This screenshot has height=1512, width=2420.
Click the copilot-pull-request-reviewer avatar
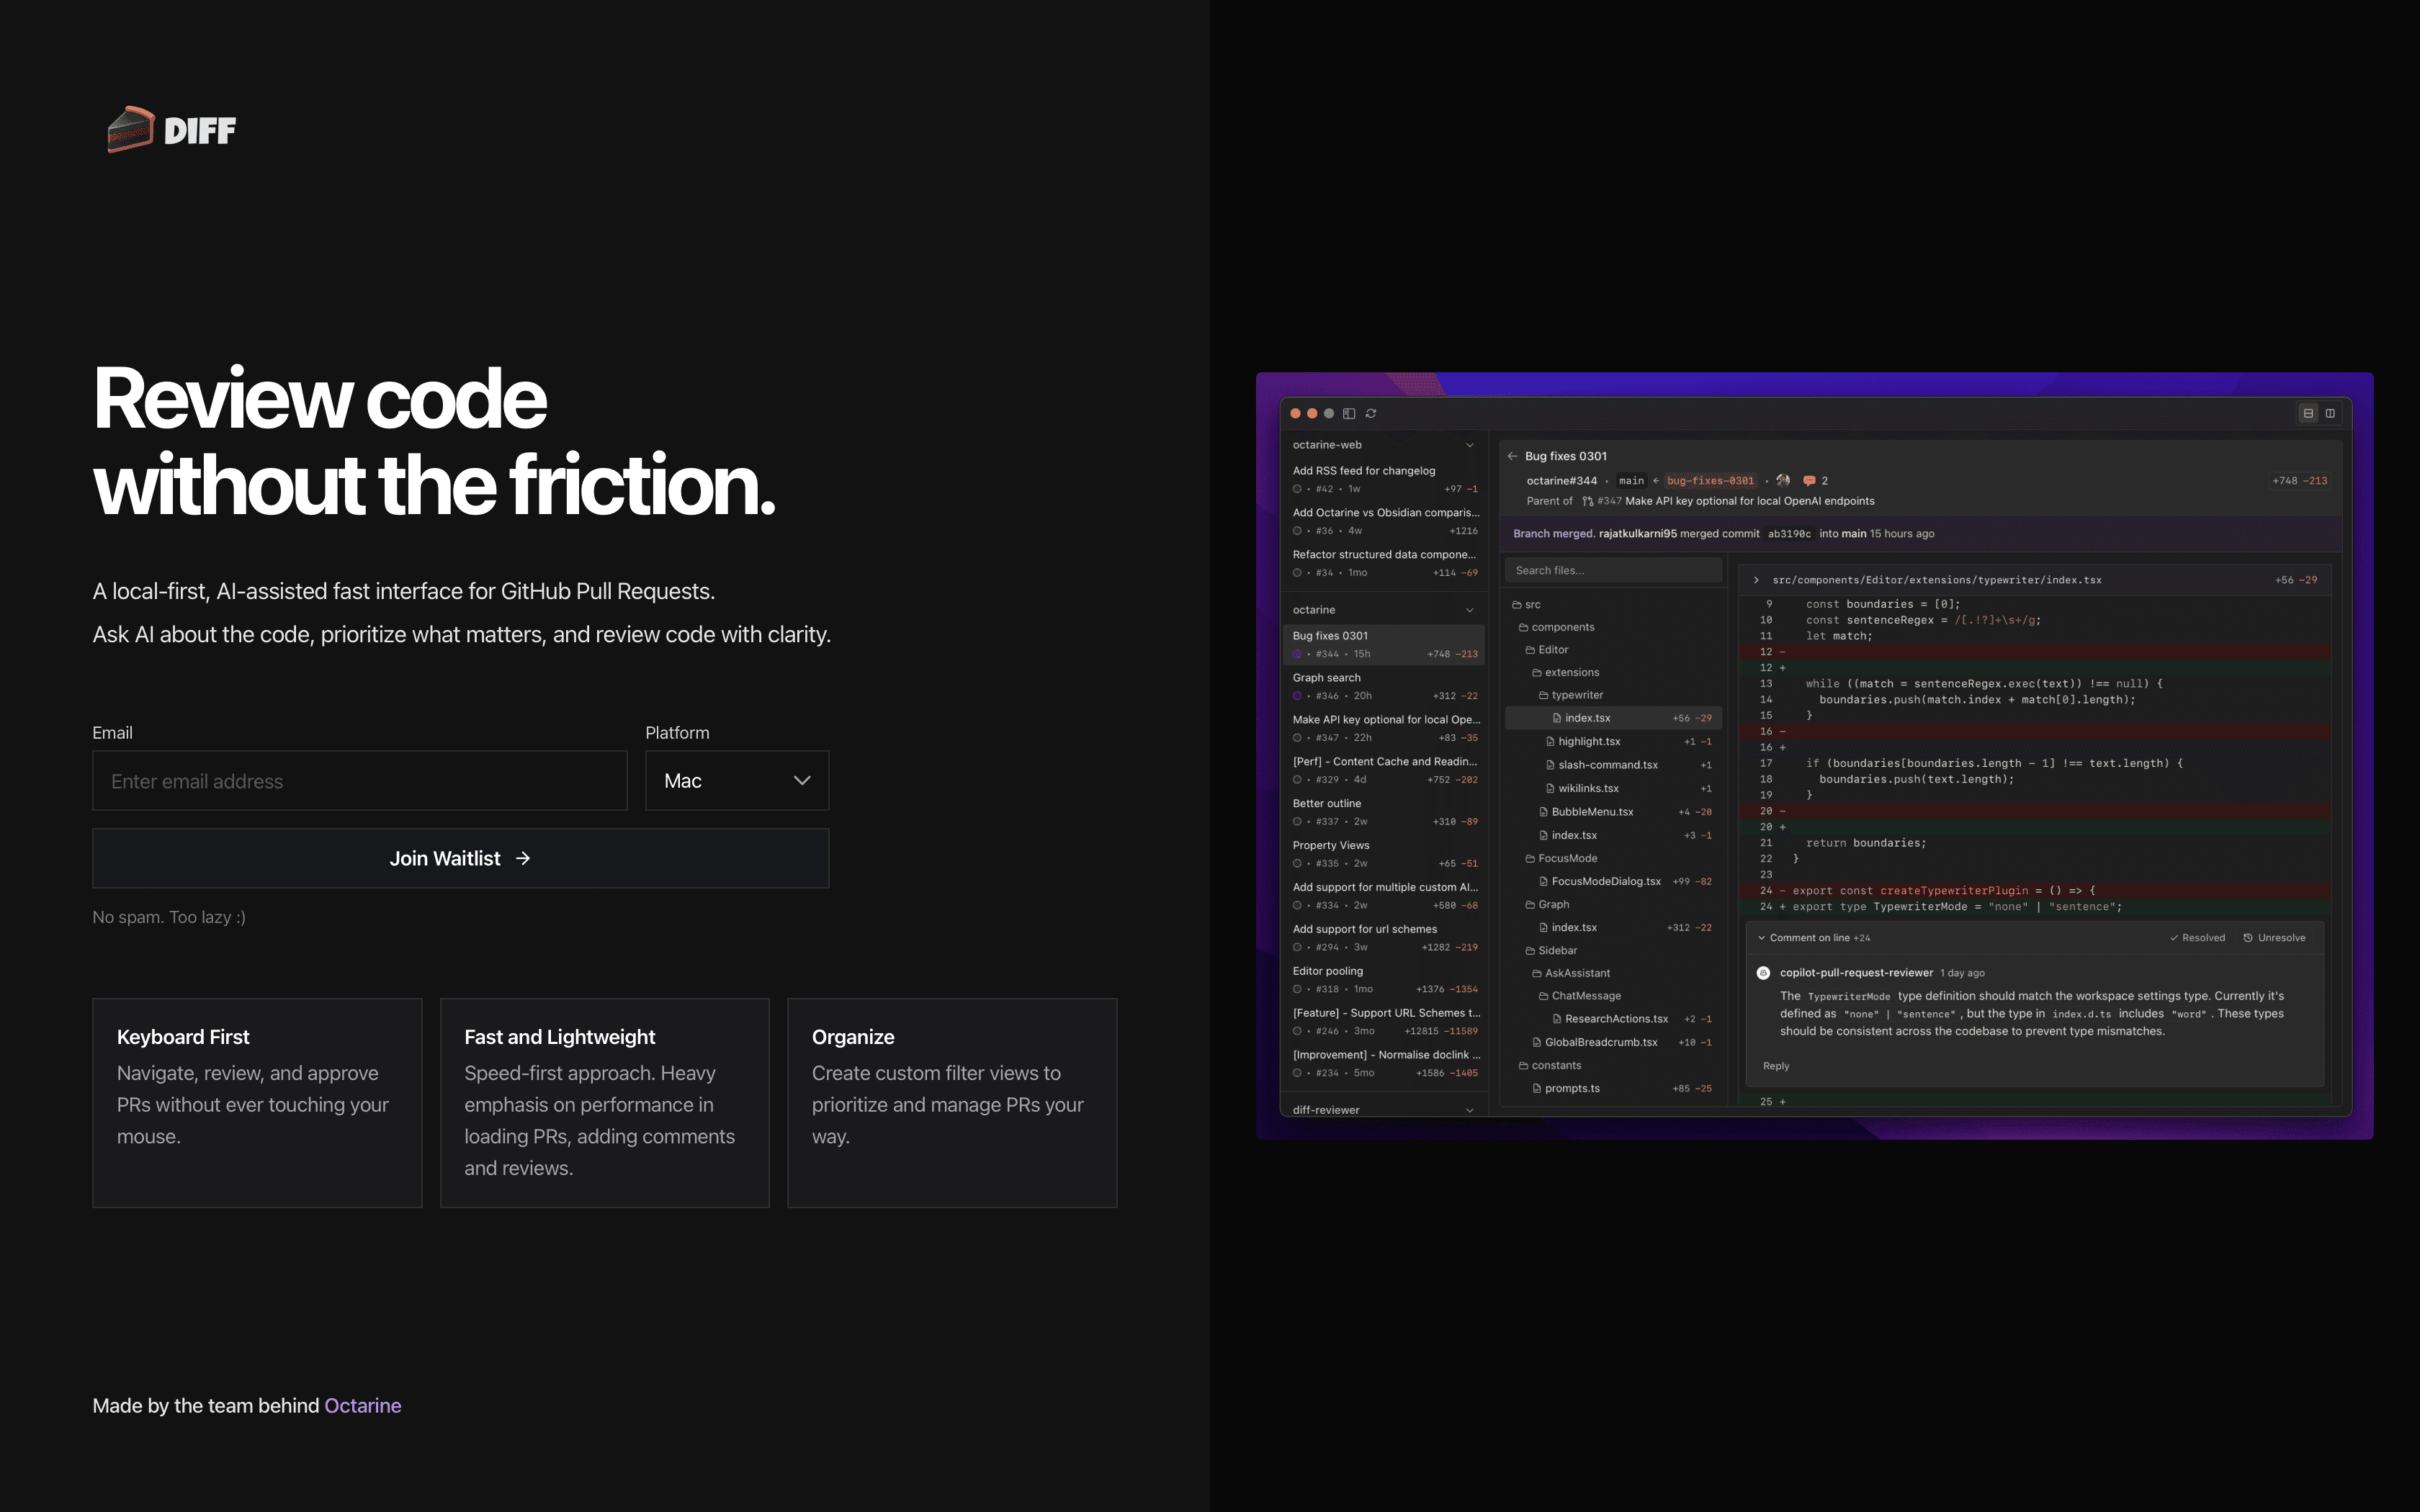(x=1764, y=973)
